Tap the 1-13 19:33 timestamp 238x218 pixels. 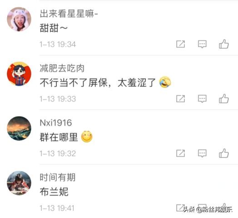58,99
